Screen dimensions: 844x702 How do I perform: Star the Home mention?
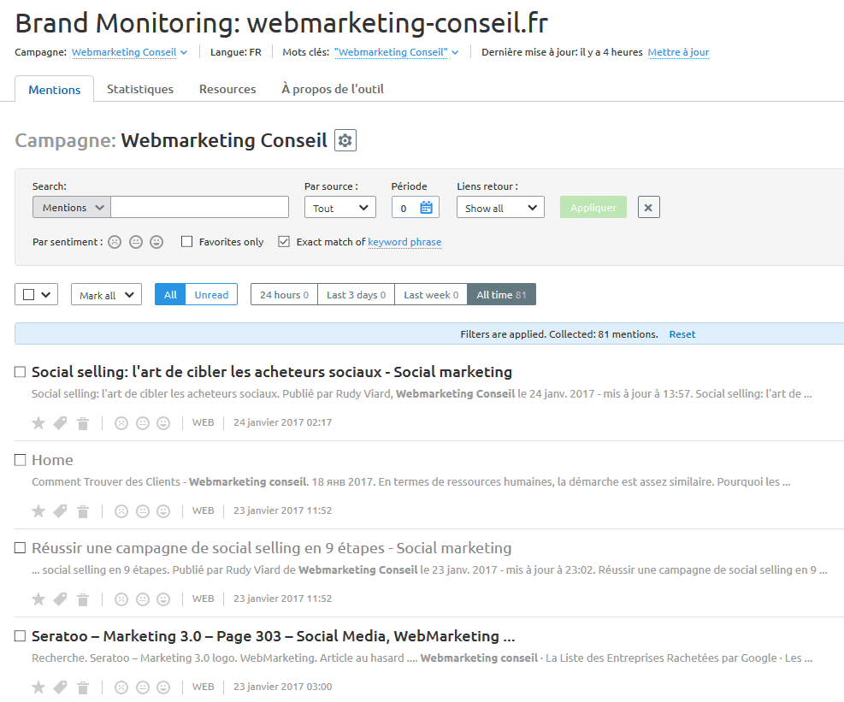[38, 510]
